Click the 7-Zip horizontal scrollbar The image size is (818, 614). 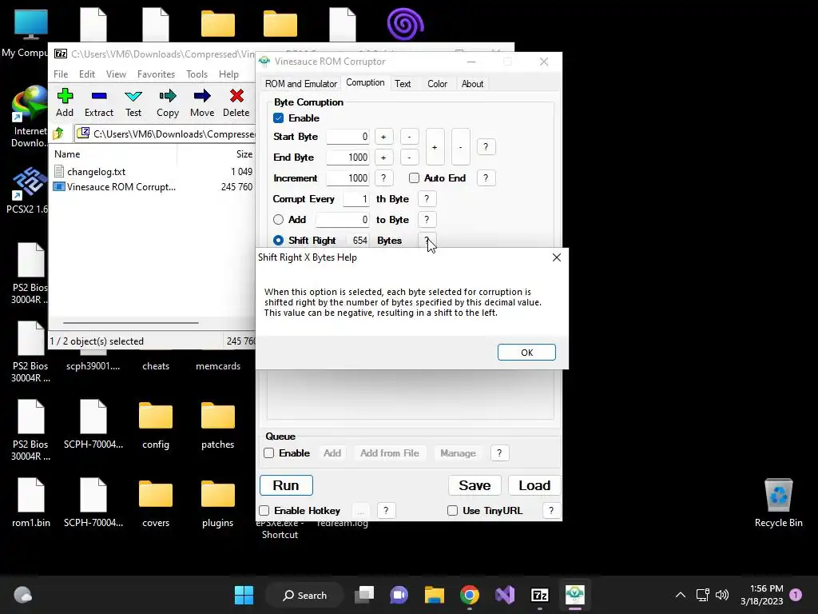click(x=130, y=323)
